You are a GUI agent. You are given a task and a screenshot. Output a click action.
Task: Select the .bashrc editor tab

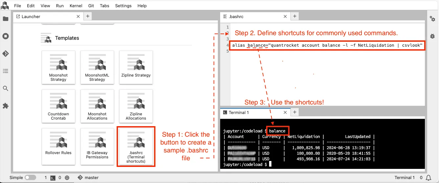click(255, 16)
